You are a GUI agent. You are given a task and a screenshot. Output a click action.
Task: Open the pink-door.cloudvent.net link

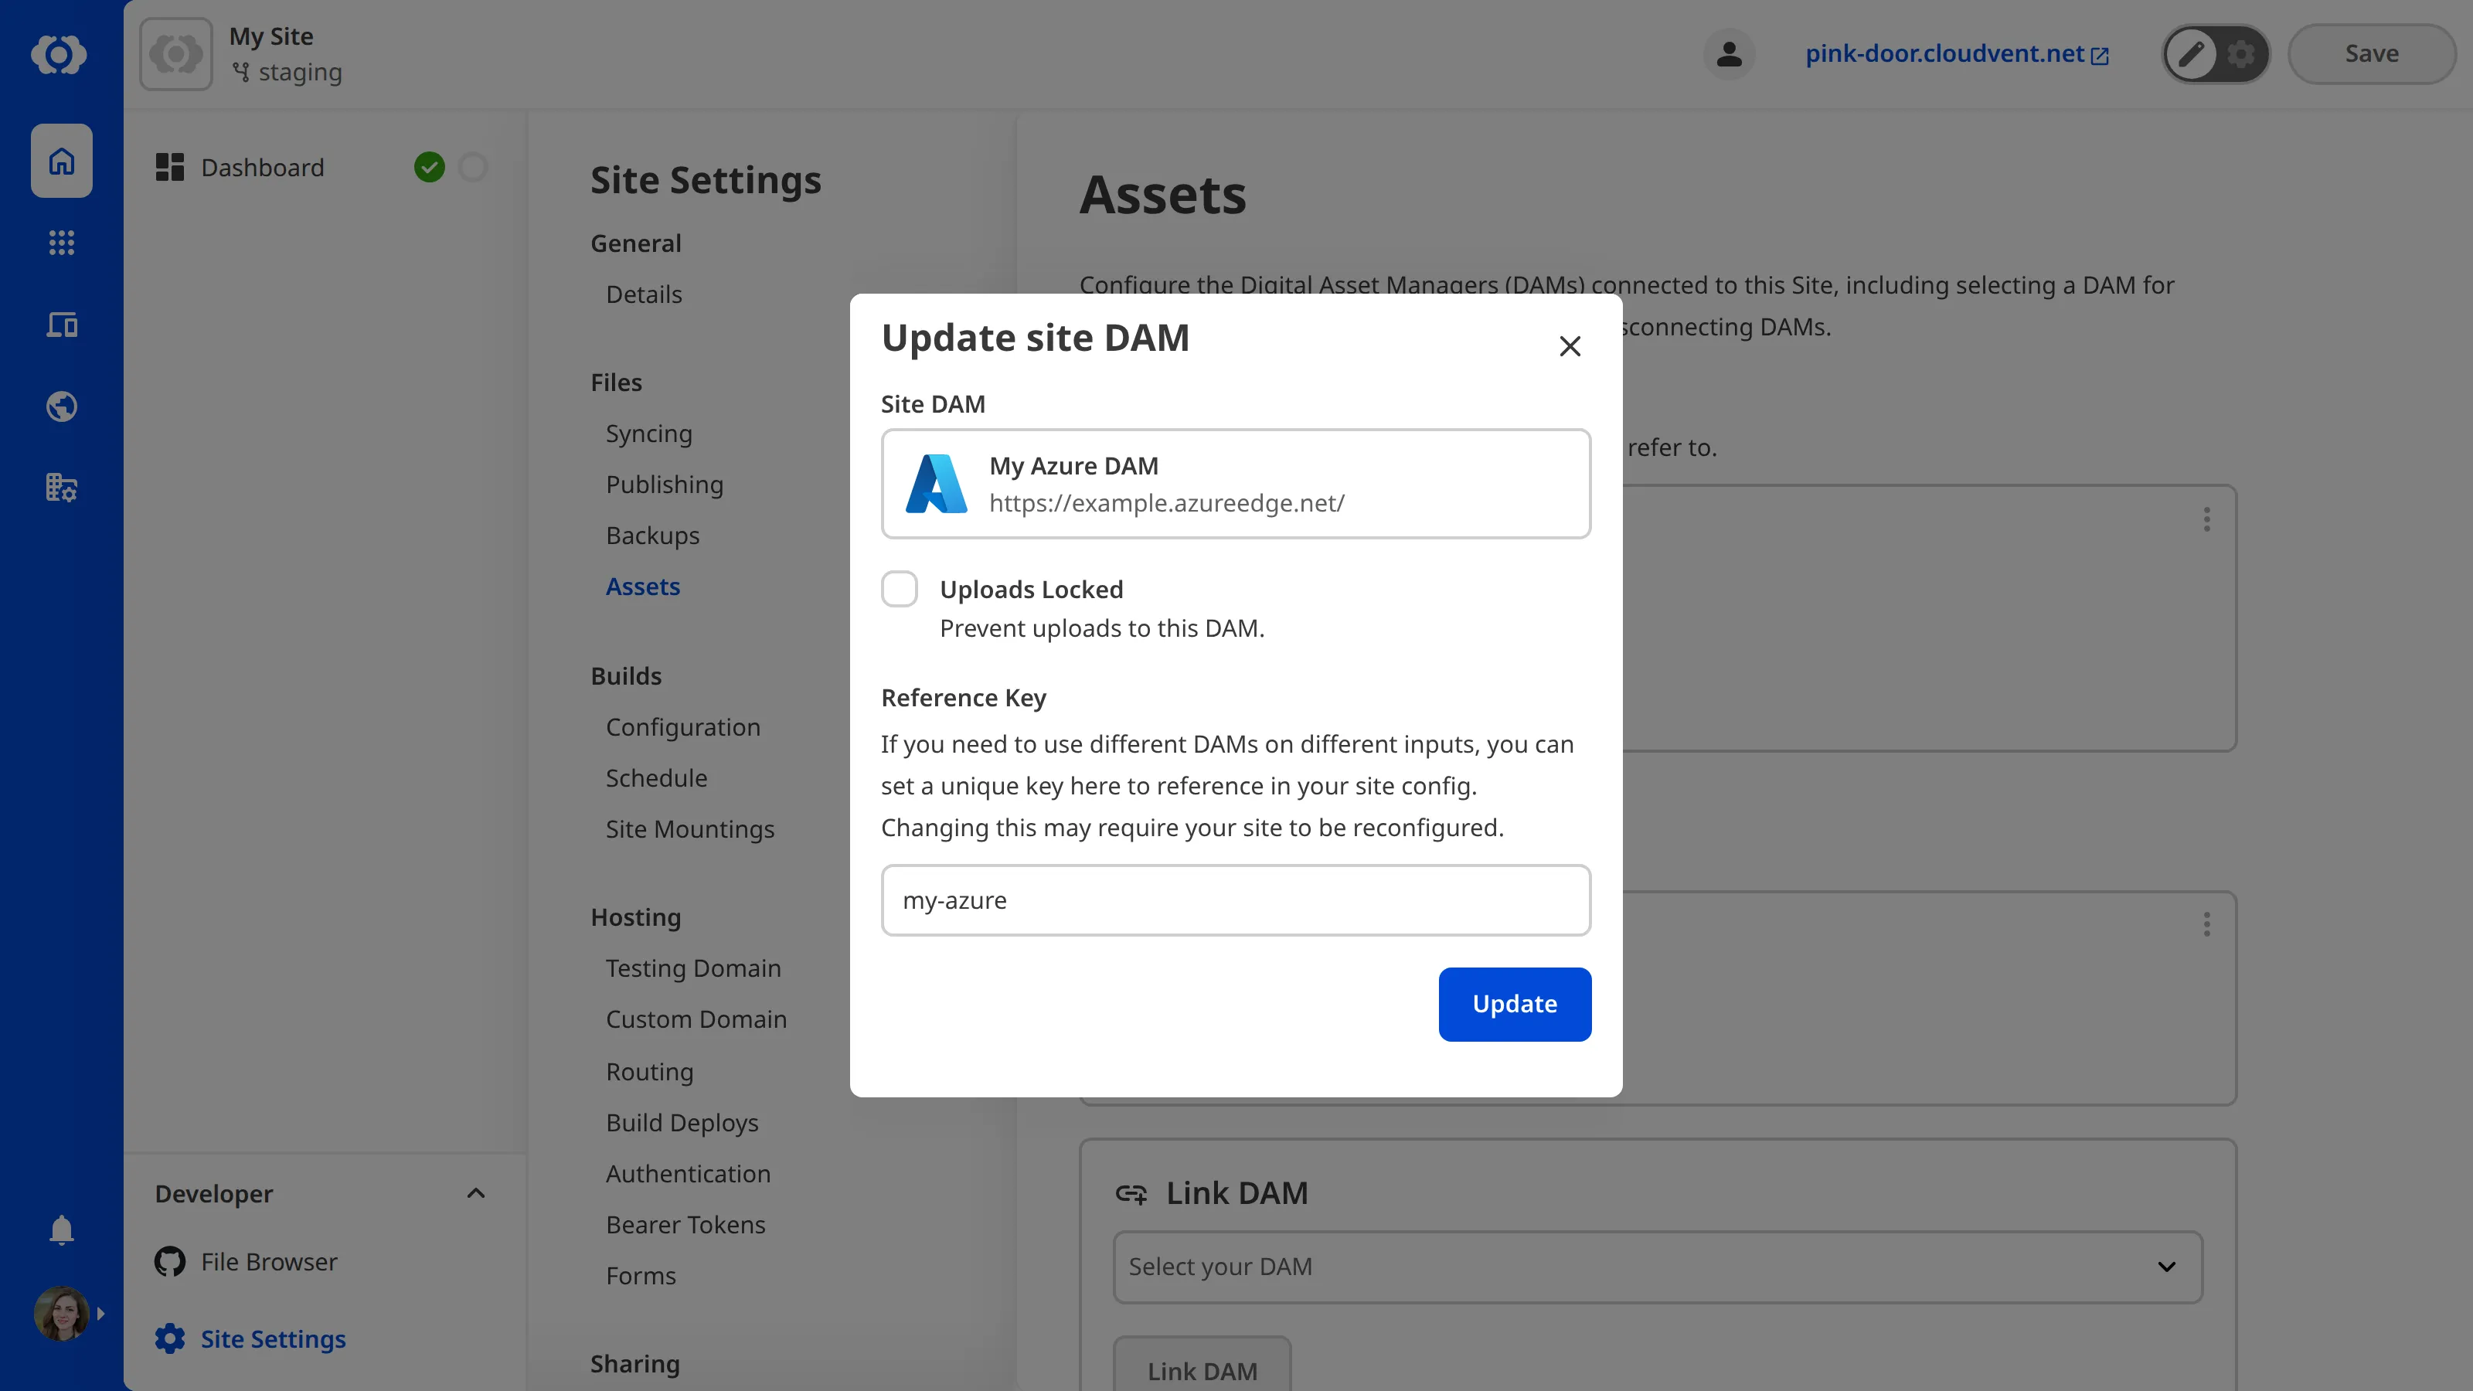[x=1945, y=54]
